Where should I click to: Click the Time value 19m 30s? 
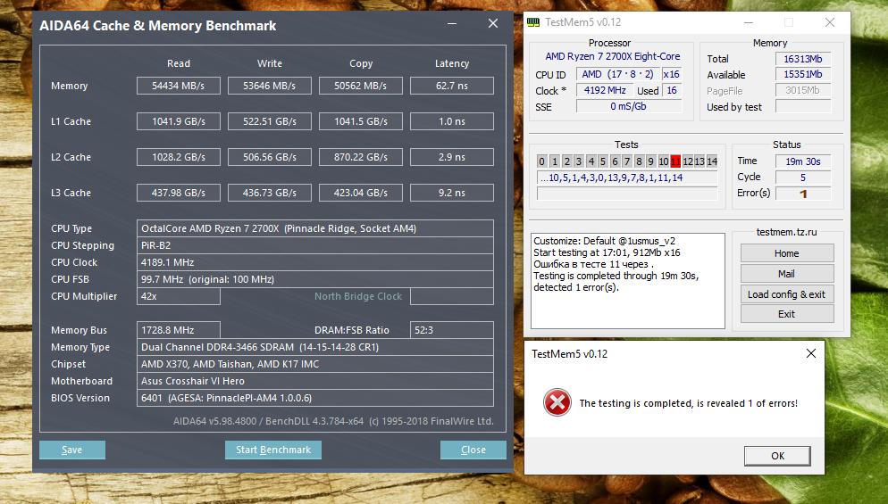803,161
